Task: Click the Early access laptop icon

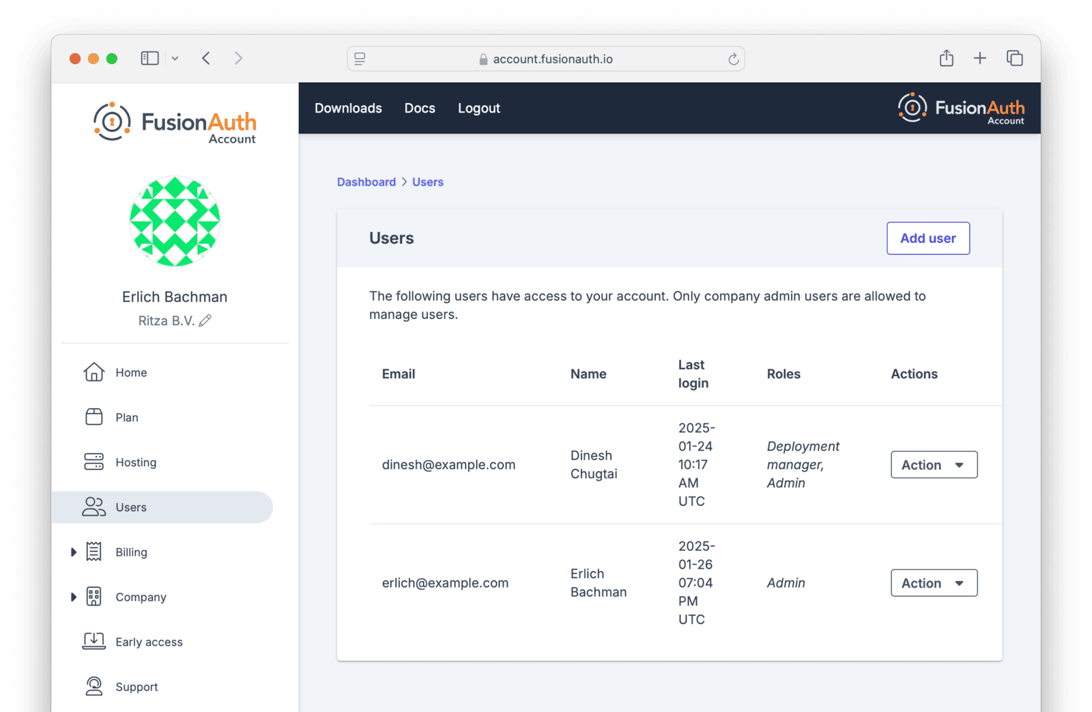Action: [x=94, y=641]
